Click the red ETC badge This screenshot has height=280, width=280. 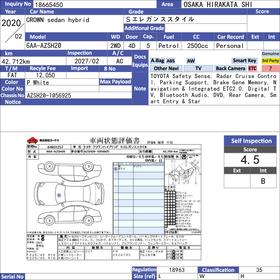(252, 68)
